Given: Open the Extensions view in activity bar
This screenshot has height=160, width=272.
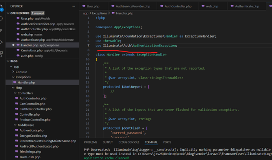Looking at the screenshot, I should (1, 54).
